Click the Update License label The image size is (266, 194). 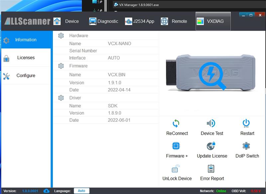212,156
